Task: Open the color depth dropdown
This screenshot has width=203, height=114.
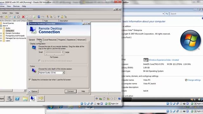Action: point(63,73)
